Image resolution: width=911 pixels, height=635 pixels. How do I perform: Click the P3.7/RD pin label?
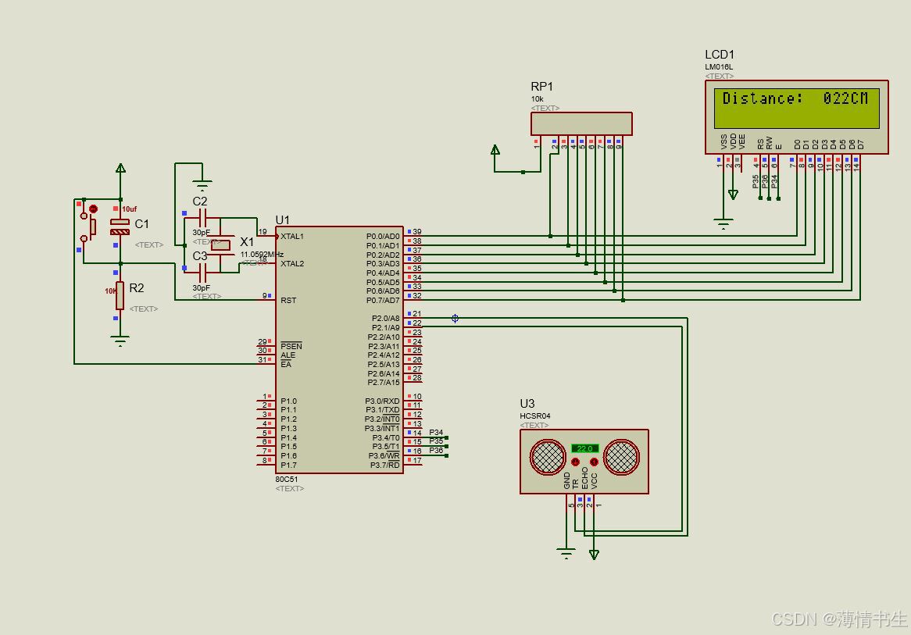click(x=385, y=465)
